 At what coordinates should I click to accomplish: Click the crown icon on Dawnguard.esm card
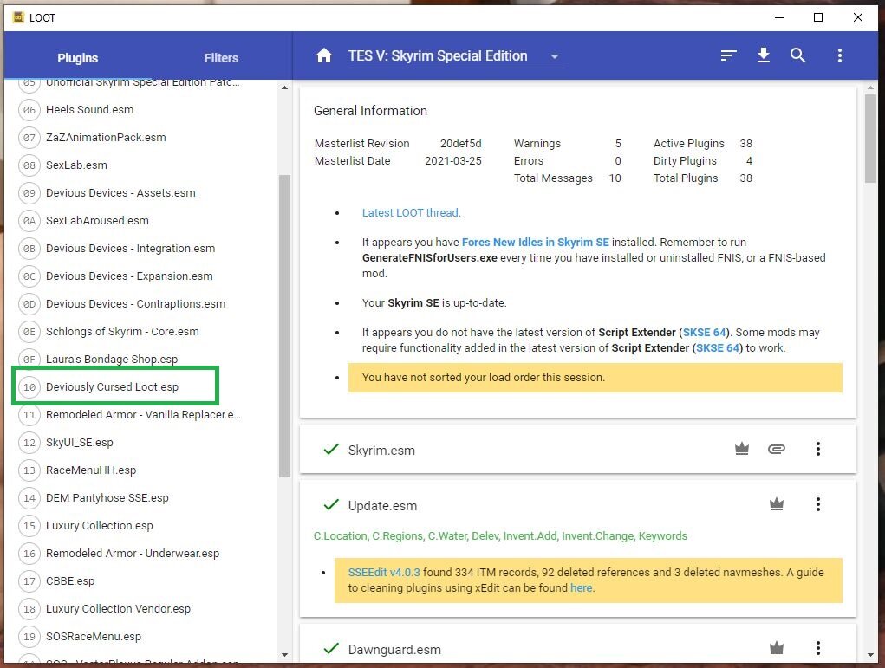pyautogui.click(x=777, y=648)
